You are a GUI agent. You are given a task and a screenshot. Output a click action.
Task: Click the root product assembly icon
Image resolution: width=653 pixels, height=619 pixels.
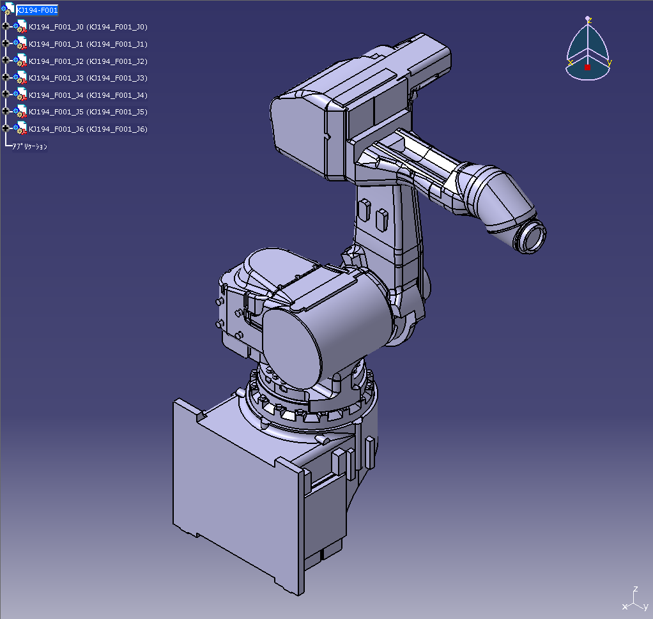coord(8,9)
